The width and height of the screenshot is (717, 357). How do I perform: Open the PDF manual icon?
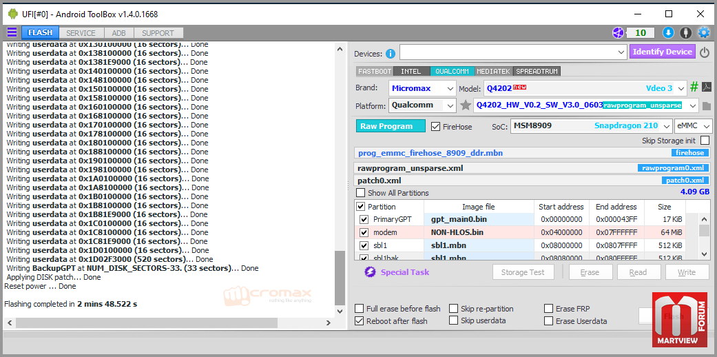(707, 87)
